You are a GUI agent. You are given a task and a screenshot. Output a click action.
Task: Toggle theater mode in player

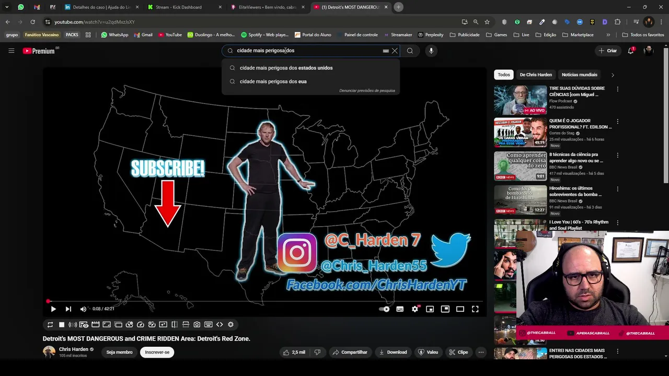coord(460,309)
